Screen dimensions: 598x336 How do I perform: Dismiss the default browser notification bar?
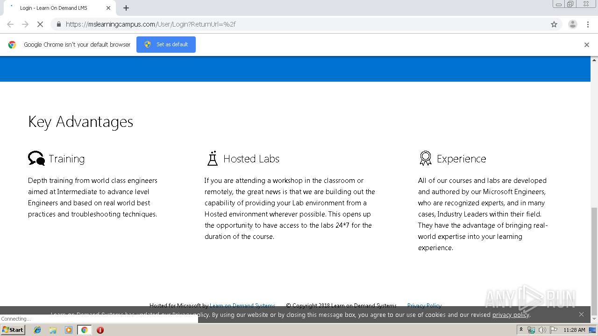[587, 45]
